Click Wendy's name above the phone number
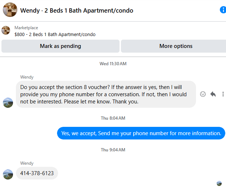Viewport: 226px width, 191px height. pyautogui.click(x=27, y=163)
